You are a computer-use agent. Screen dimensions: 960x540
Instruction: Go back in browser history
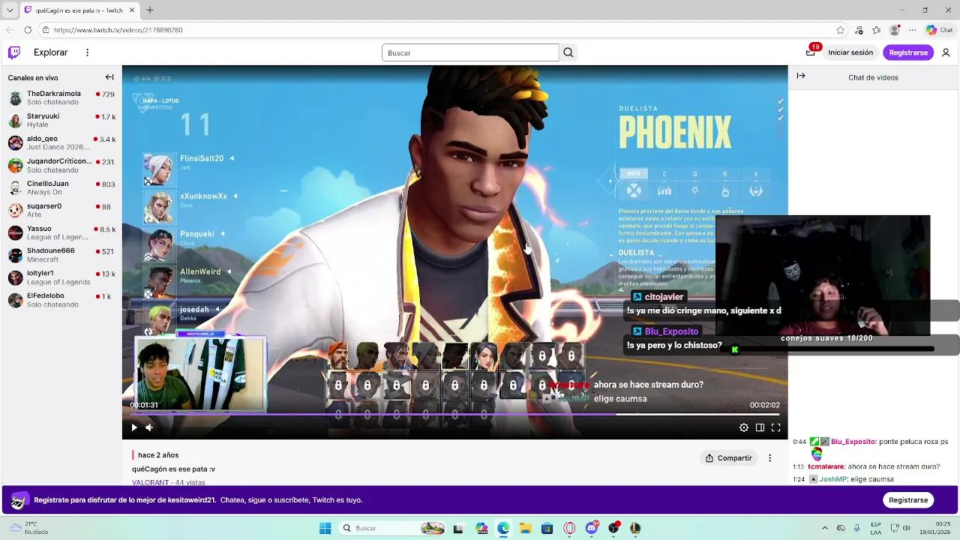(x=10, y=30)
